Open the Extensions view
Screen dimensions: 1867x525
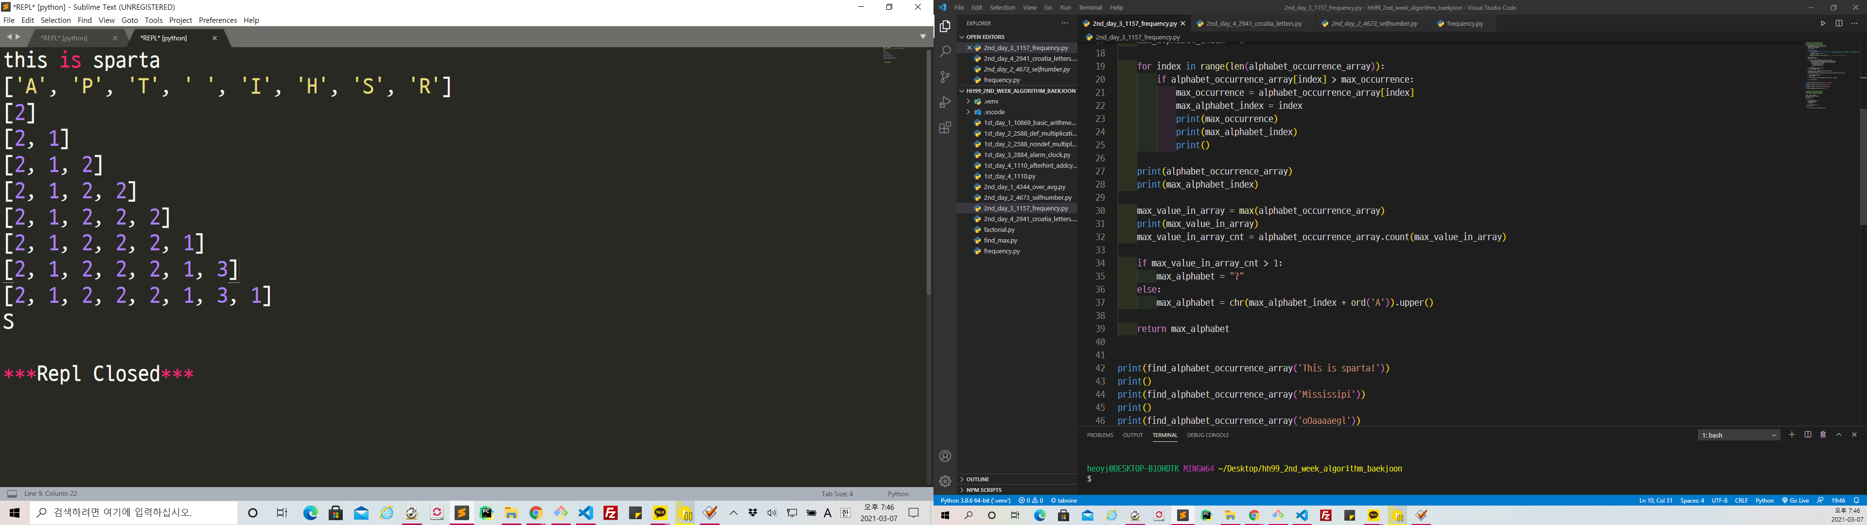point(945,128)
